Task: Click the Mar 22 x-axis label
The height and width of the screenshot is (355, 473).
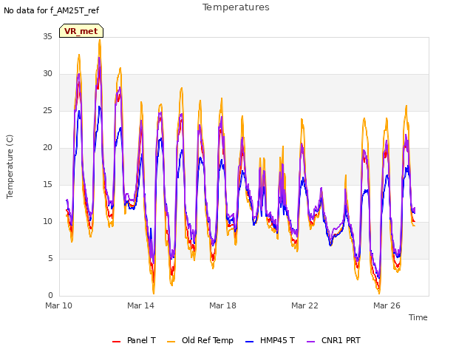Action: [304, 305]
